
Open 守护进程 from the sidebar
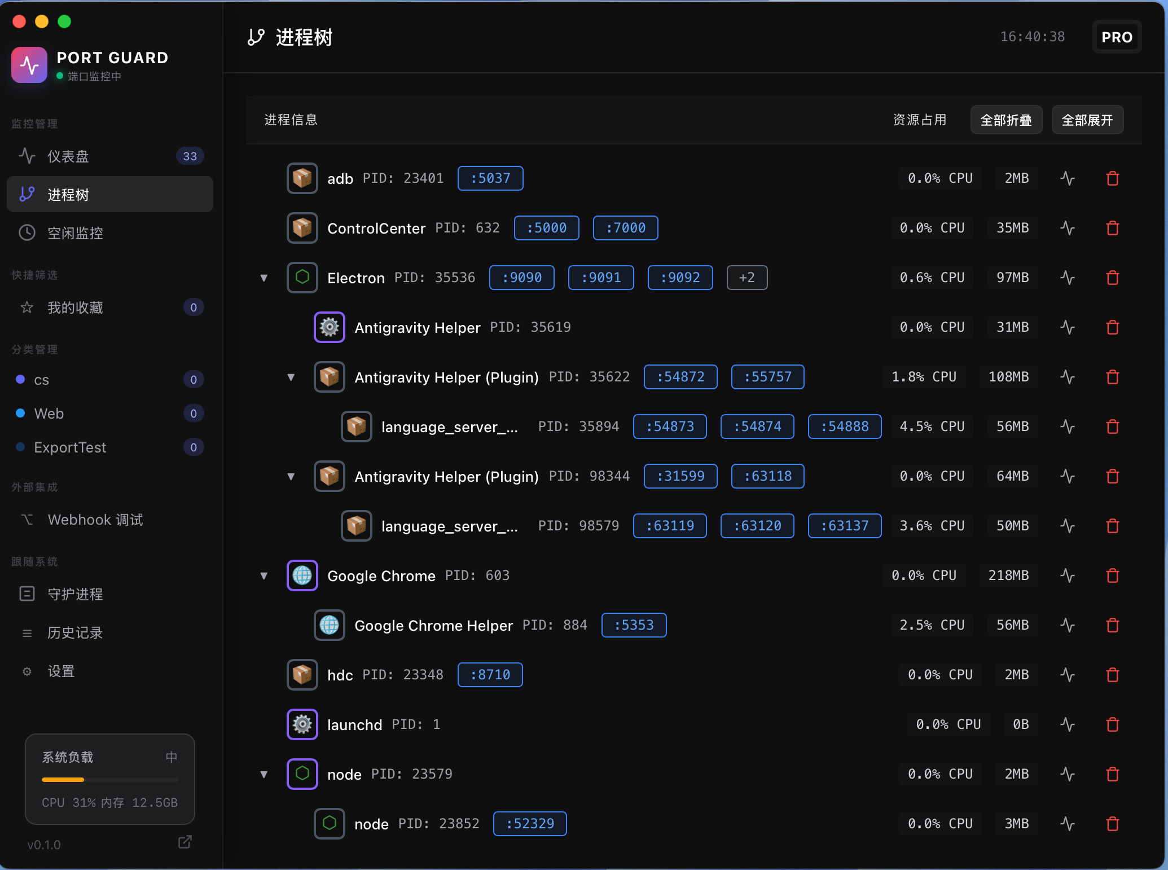click(x=75, y=594)
